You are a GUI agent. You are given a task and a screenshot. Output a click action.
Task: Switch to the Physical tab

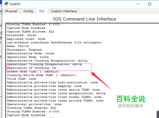pyautogui.click(x=11, y=11)
